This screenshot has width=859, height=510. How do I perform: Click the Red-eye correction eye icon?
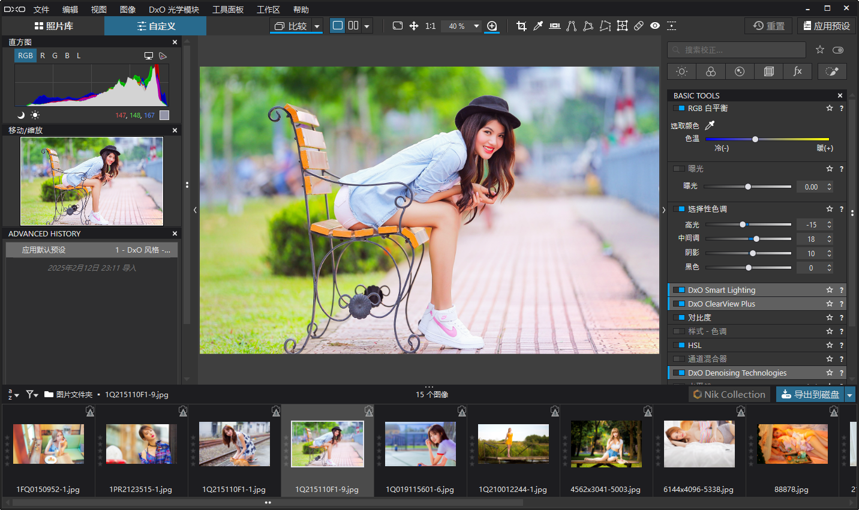[x=655, y=26]
